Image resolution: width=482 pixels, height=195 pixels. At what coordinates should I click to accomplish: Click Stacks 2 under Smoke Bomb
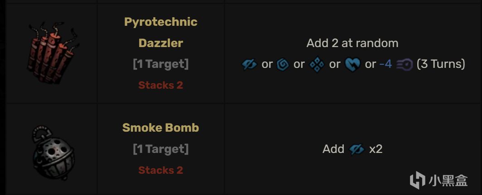click(x=161, y=170)
